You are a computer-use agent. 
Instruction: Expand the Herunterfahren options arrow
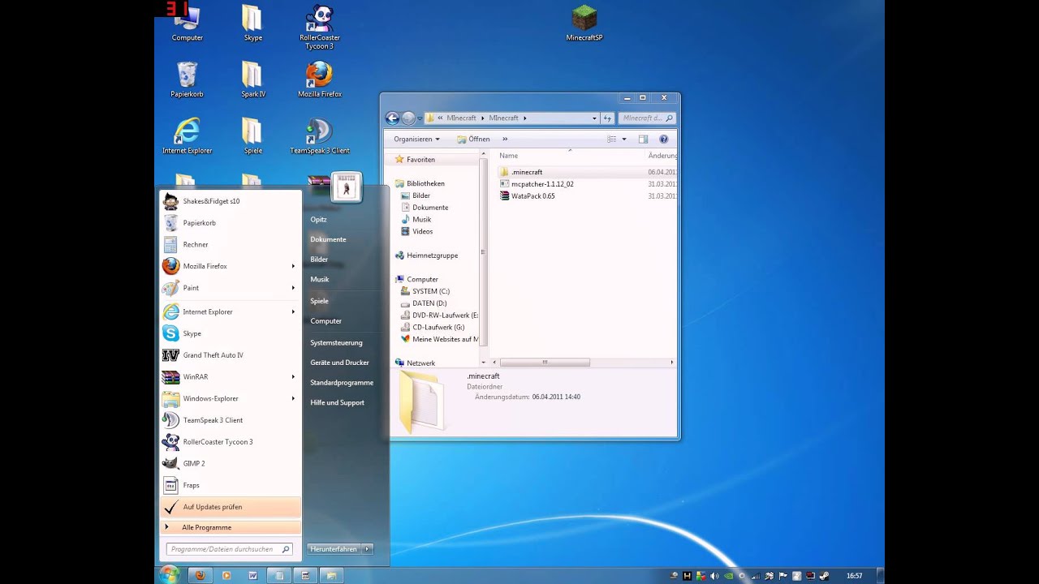pyautogui.click(x=367, y=549)
